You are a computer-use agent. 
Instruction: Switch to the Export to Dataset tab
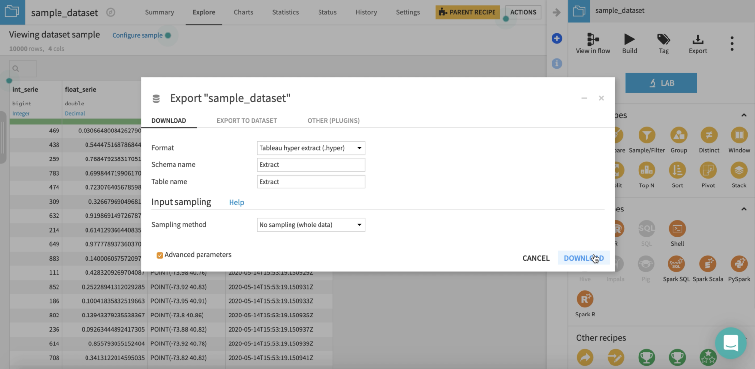246,120
